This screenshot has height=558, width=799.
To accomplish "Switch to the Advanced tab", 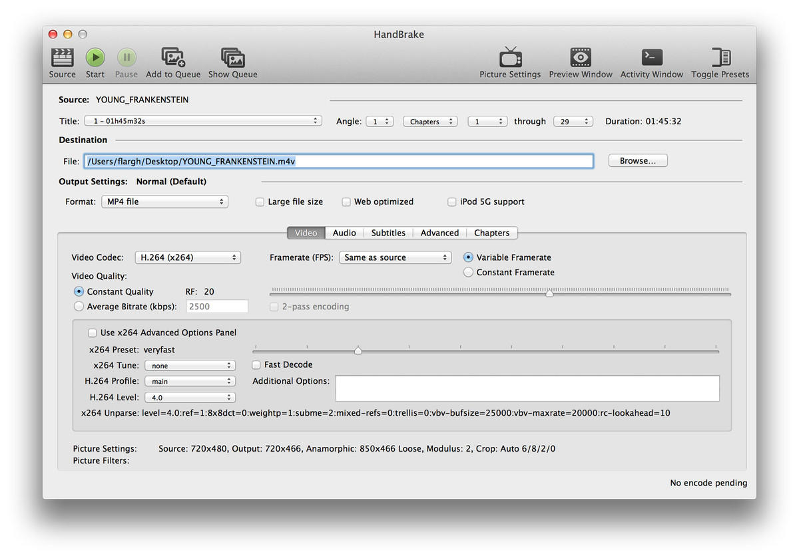I will 439,233.
